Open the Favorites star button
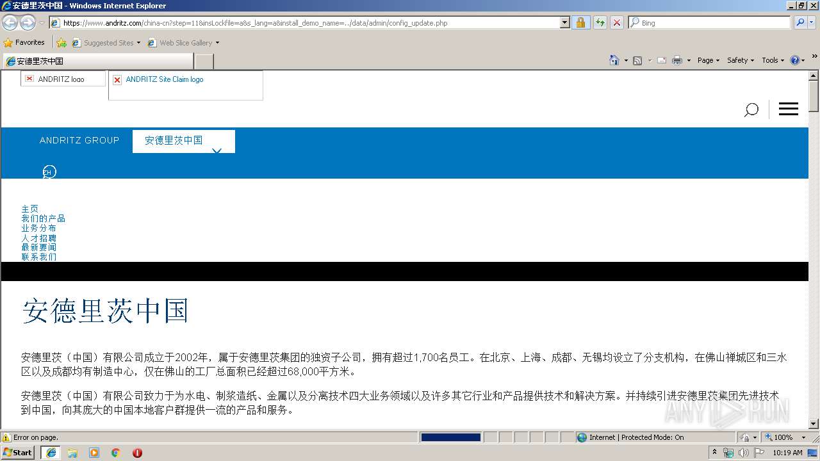The width and height of the screenshot is (820, 461). (x=24, y=42)
